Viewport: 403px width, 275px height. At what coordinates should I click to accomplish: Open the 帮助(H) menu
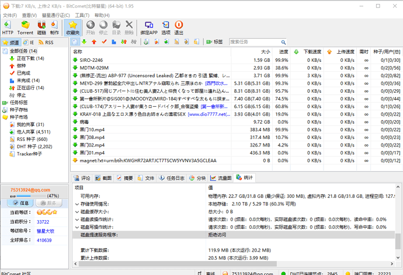[102, 15]
